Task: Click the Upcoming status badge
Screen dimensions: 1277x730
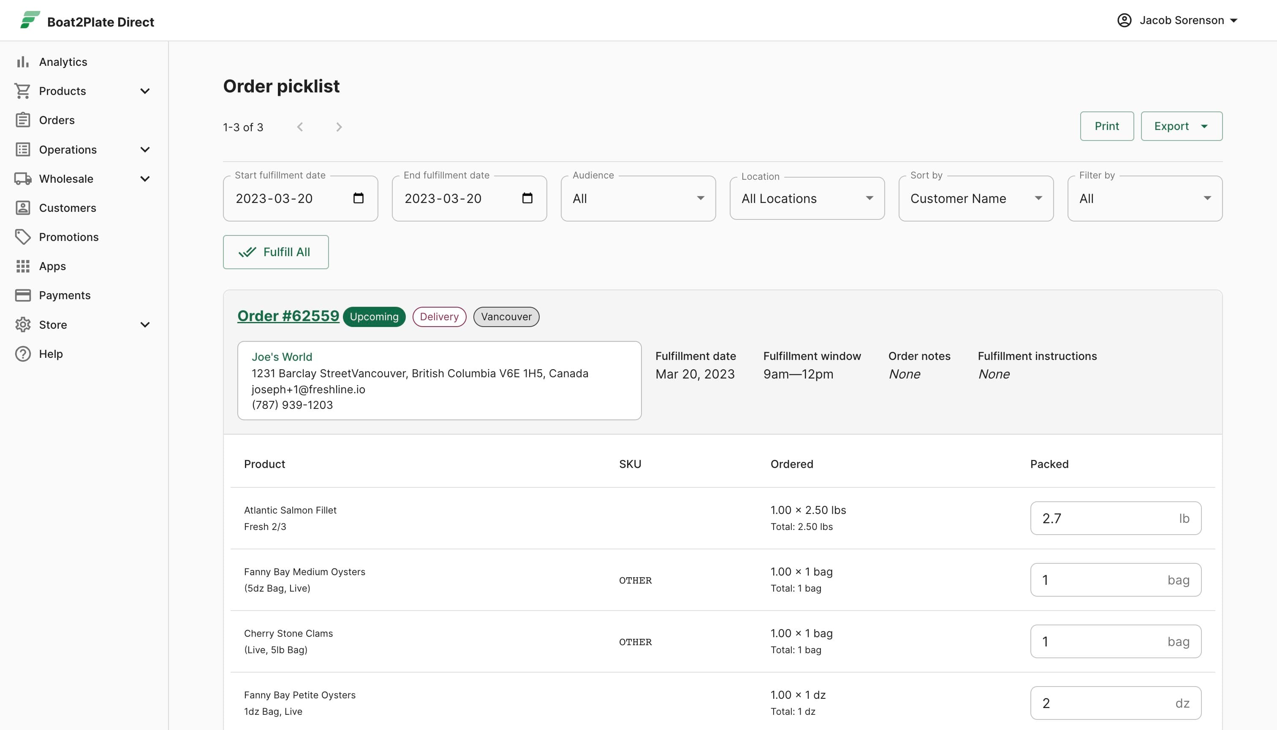Action: point(374,316)
